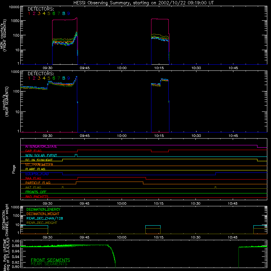The image size is (271, 271).
Task: Click the "ATTENUATOR_STATE" flag label
Action: (x=41, y=147)
